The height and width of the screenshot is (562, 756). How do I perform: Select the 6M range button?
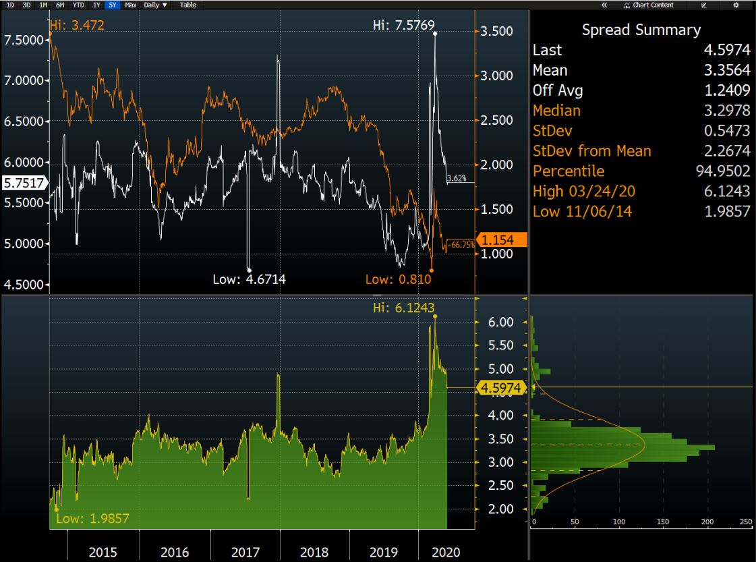pyautogui.click(x=60, y=5)
